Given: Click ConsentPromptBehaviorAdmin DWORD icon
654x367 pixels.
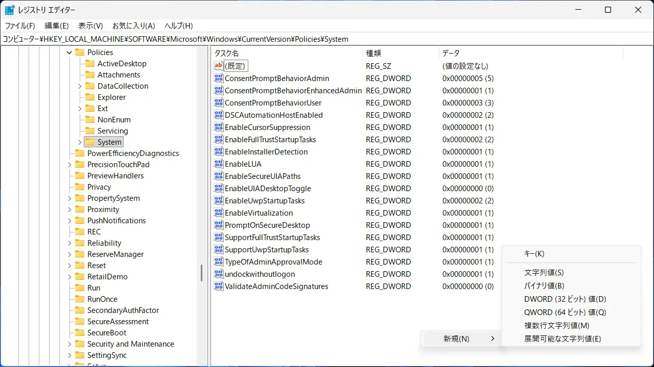Looking at the screenshot, I should tap(219, 78).
